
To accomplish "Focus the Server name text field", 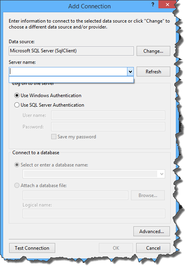I will (x=68, y=72).
